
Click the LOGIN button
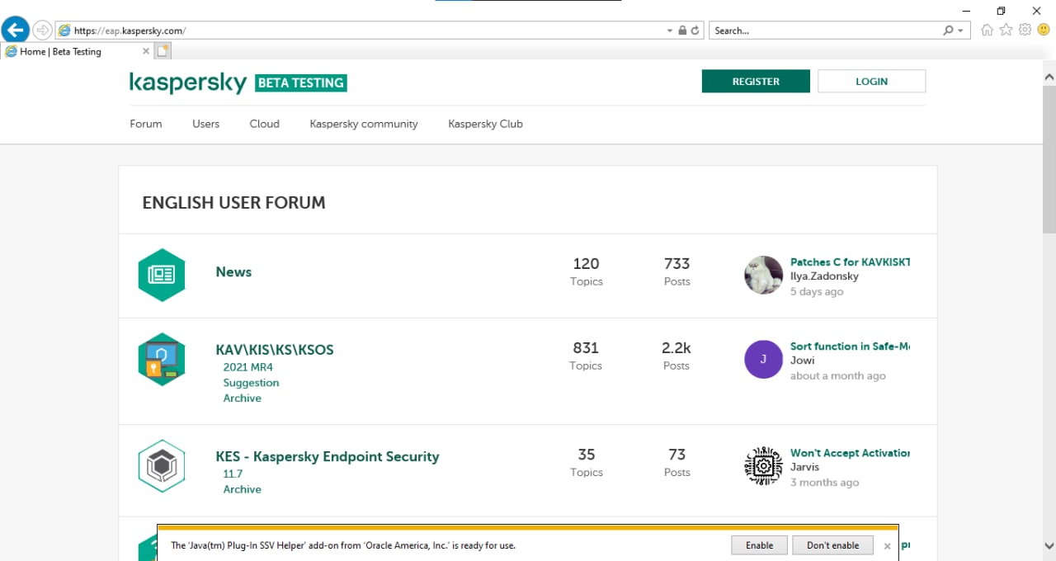tap(872, 81)
